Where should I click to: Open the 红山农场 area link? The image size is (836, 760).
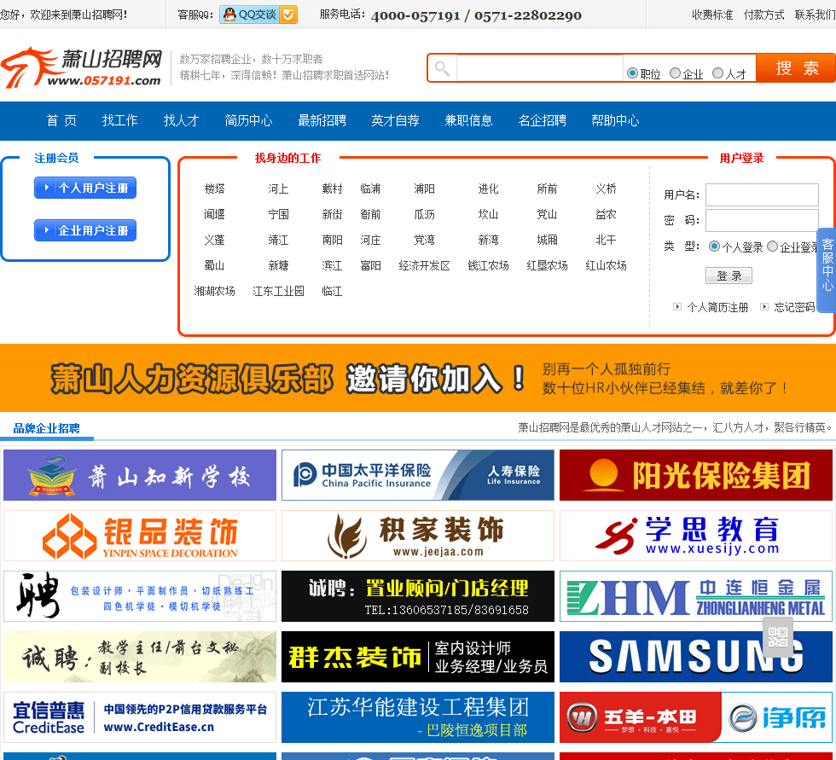(x=606, y=265)
